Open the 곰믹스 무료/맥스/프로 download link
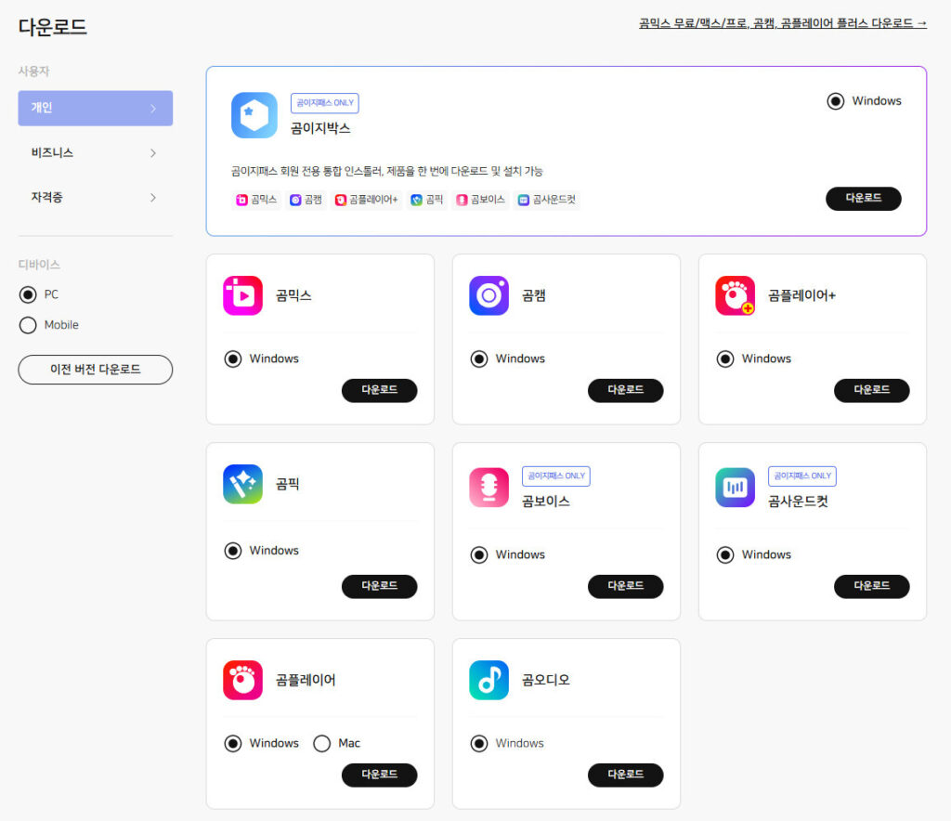Viewport: 951px width, 821px height. (x=782, y=23)
